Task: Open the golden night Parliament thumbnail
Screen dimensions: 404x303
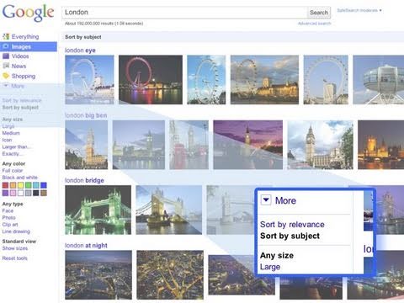Action: point(380,145)
